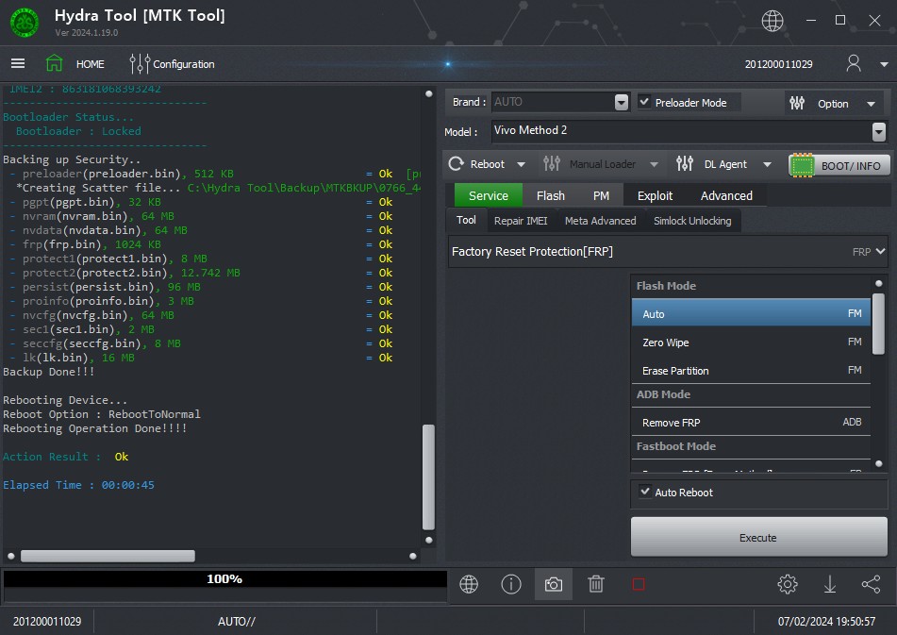This screenshot has height=635, width=897.
Task: Switch to the PM tab
Action: click(601, 195)
